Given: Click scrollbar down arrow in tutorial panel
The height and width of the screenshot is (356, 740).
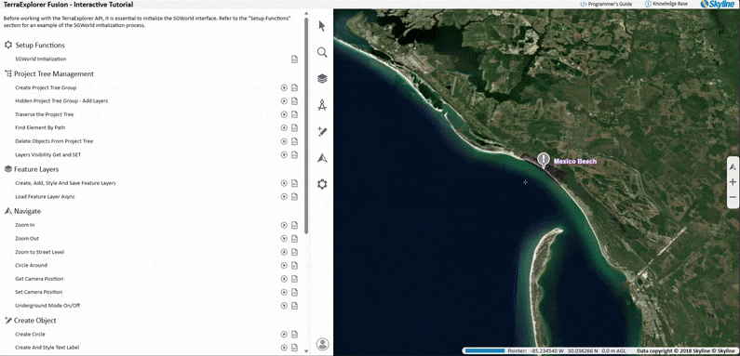Looking at the screenshot, I should pyautogui.click(x=306, y=351).
